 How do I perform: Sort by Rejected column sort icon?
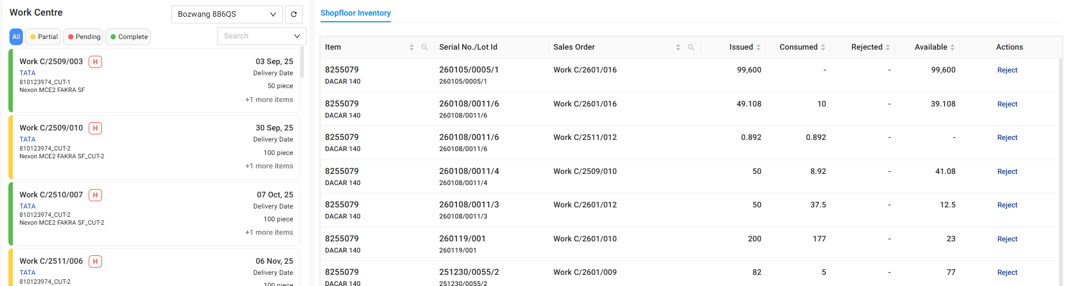click(887, 47)
